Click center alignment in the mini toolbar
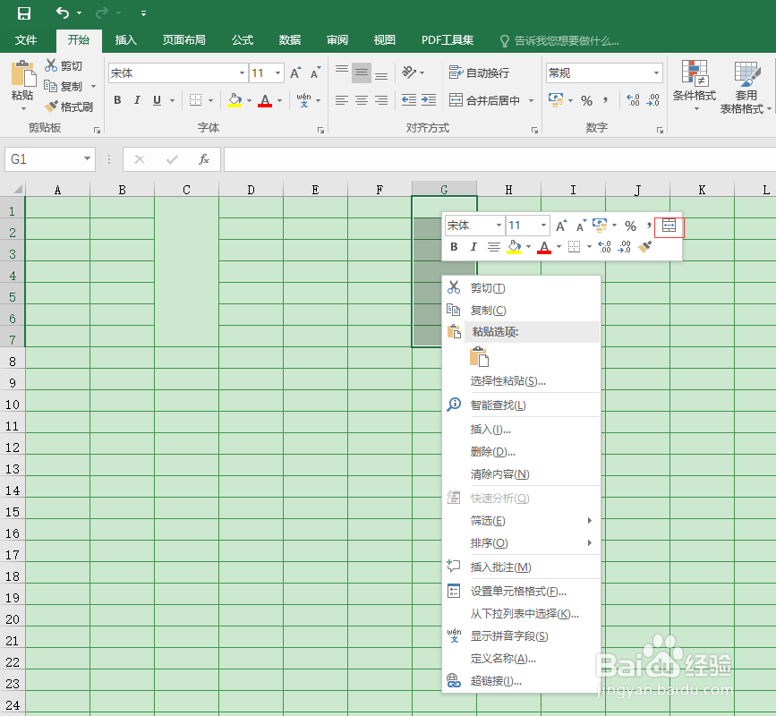Viewport: 776px width, 716px height. [x=493, y=246]
